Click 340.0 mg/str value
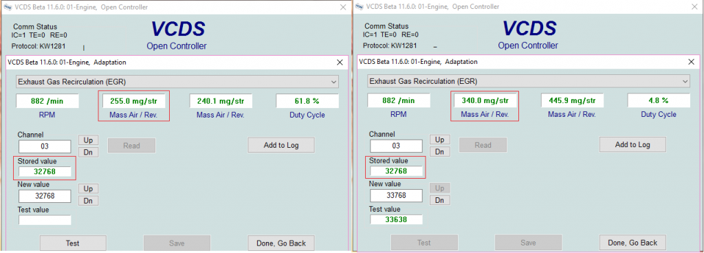 pyautogui.click(x=485, y=101)
